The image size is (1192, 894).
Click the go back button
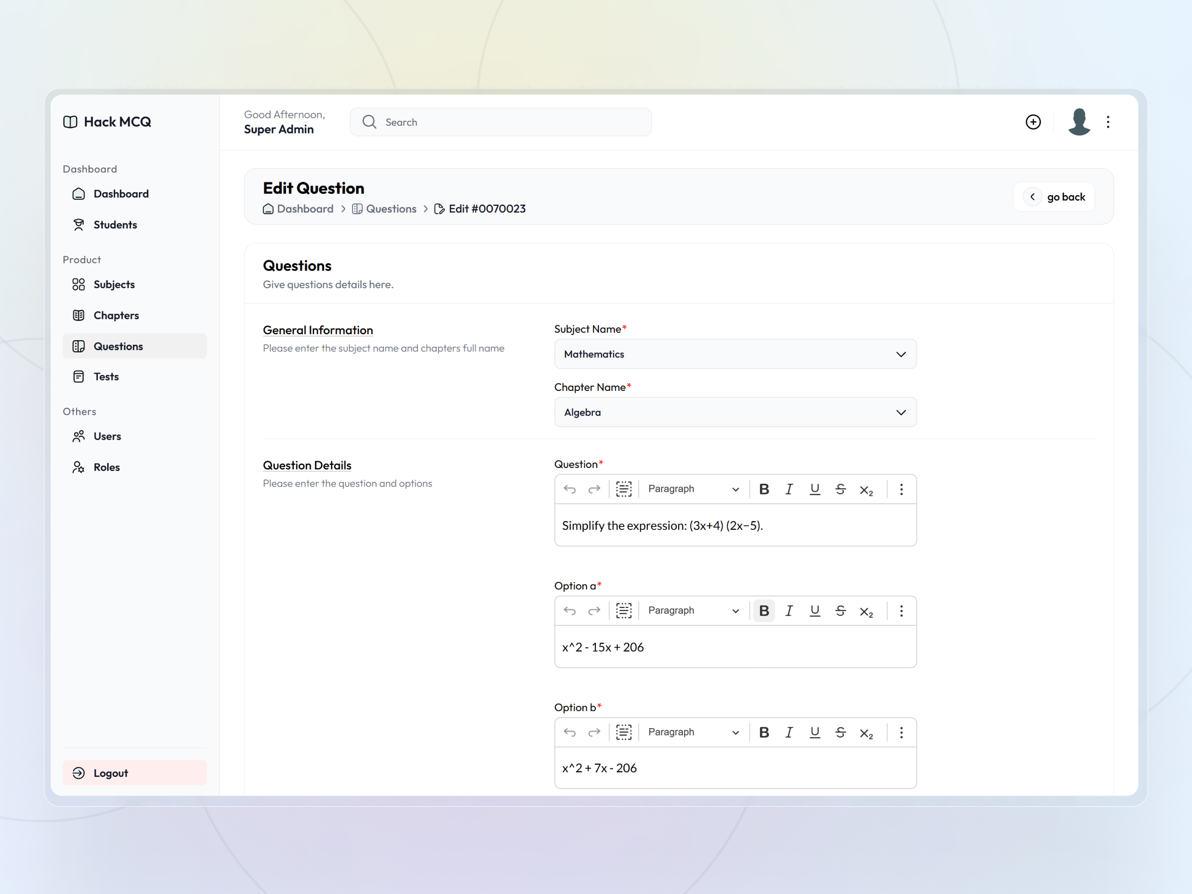tap(1053, 196)
